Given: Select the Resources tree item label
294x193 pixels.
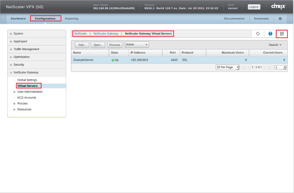Looking at the screenshot, I should [x=24, y=109].
